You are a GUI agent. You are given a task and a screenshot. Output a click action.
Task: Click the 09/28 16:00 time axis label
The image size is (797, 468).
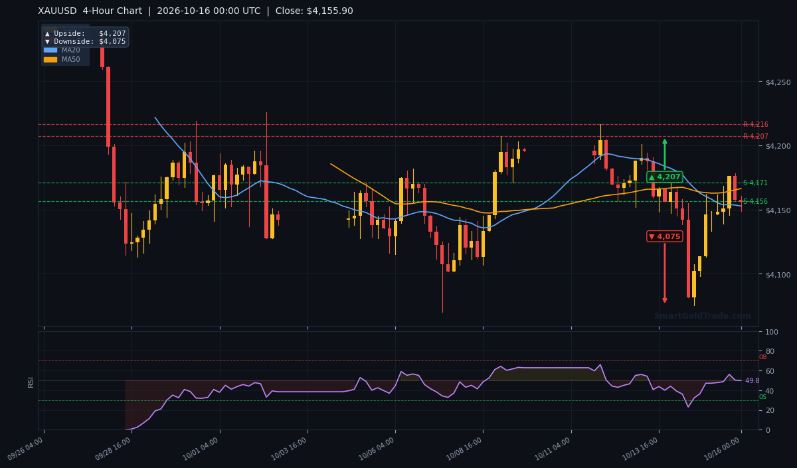click(x=114, y=449)
